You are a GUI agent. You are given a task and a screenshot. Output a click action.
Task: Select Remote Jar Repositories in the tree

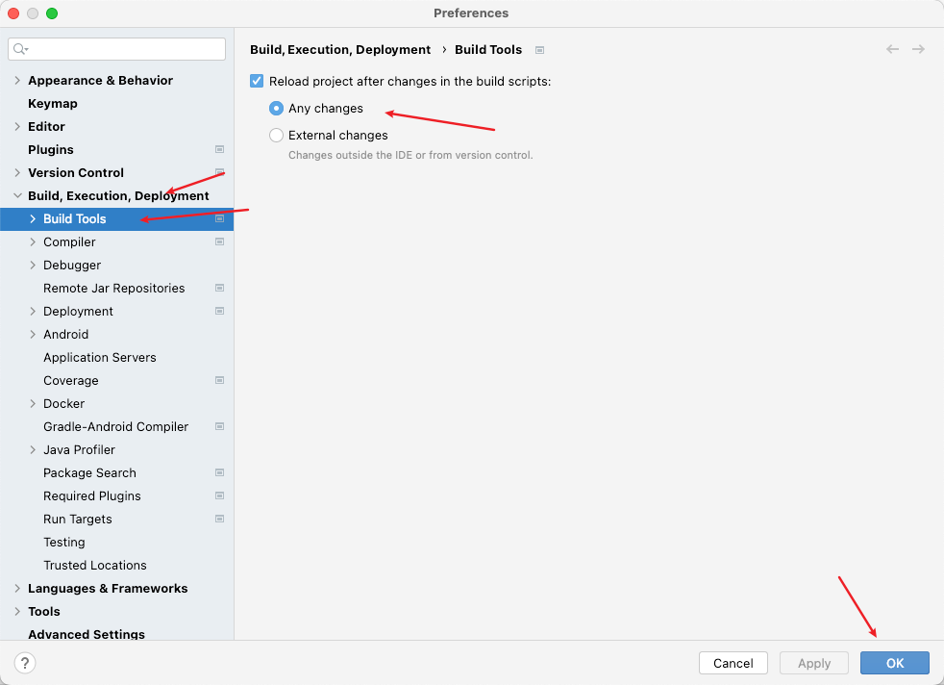[113, 288]
